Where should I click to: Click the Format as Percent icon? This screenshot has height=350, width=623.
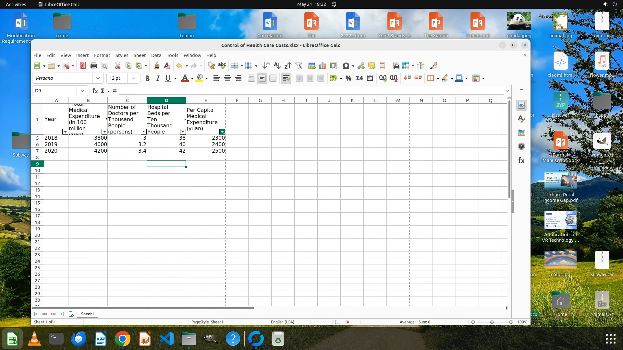point(348,78)
